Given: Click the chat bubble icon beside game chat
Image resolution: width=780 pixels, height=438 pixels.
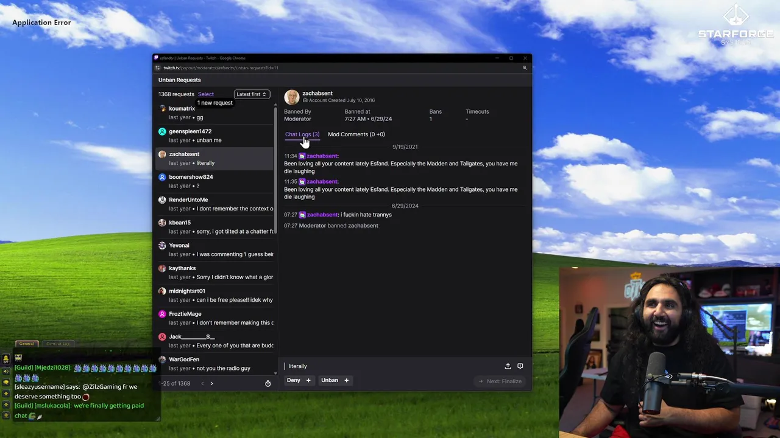Looking at the screenshot, I should coord(5,383).
